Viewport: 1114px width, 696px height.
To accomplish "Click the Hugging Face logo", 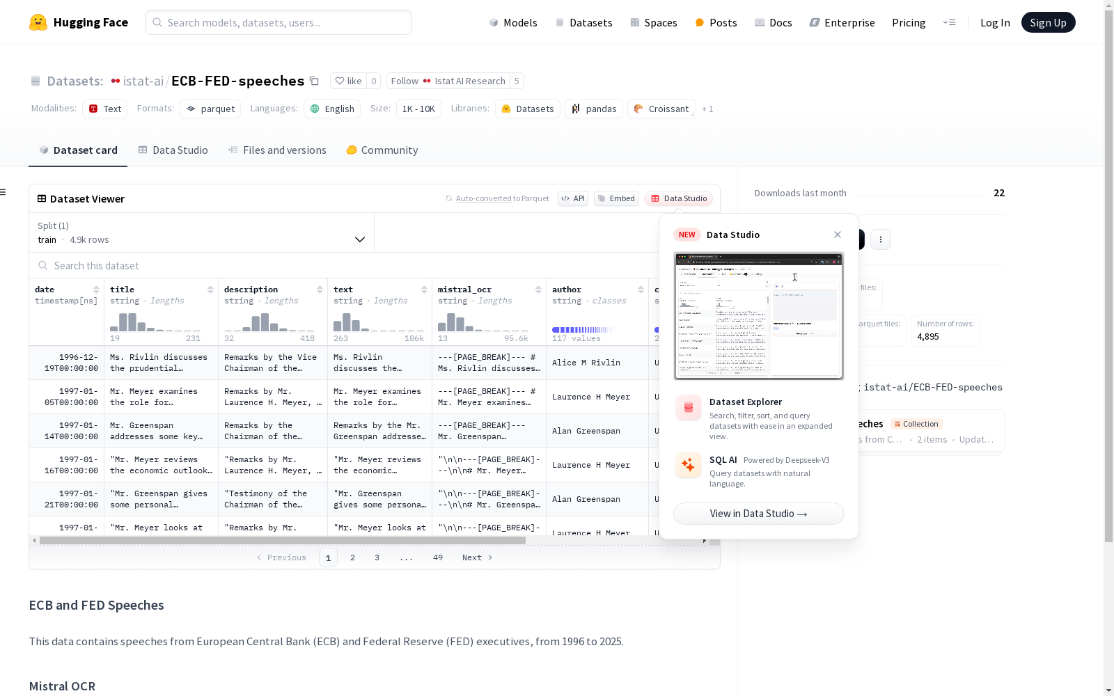I will 79,22.
